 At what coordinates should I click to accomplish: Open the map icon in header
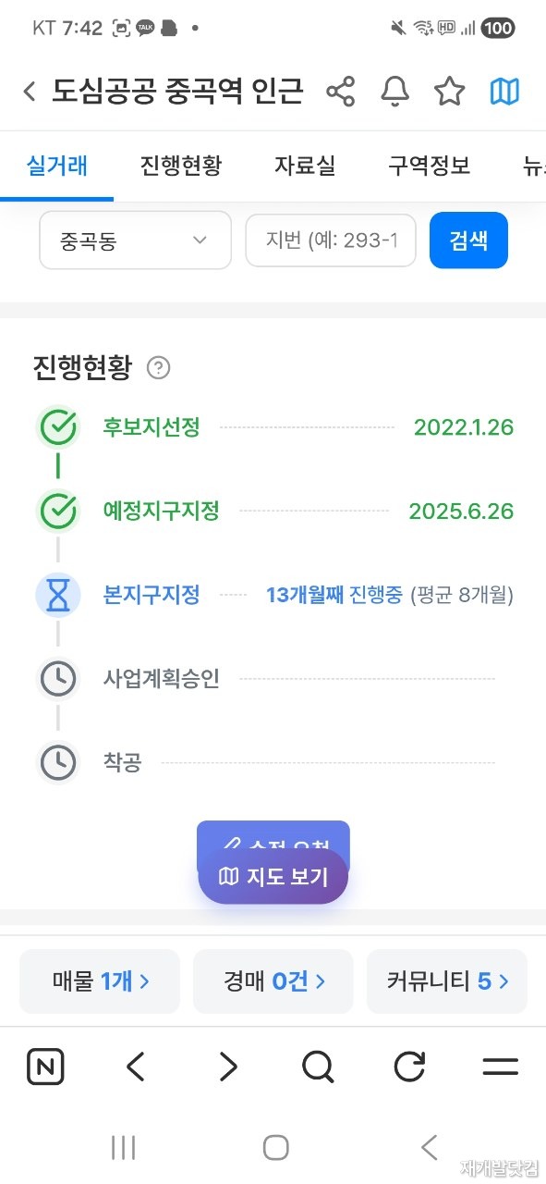click(x=504, y=92)
